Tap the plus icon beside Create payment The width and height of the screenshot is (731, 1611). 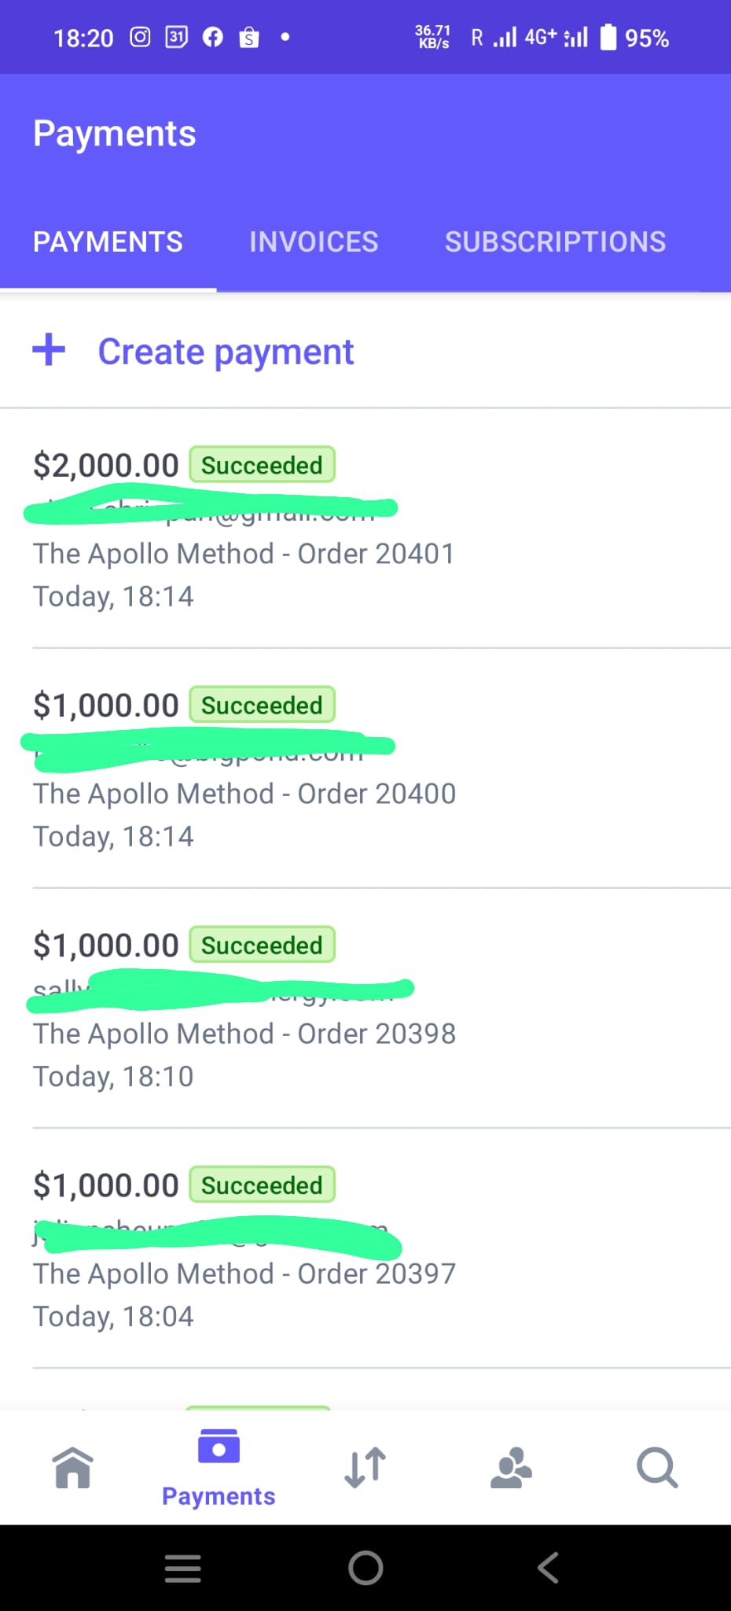[49, 350]
